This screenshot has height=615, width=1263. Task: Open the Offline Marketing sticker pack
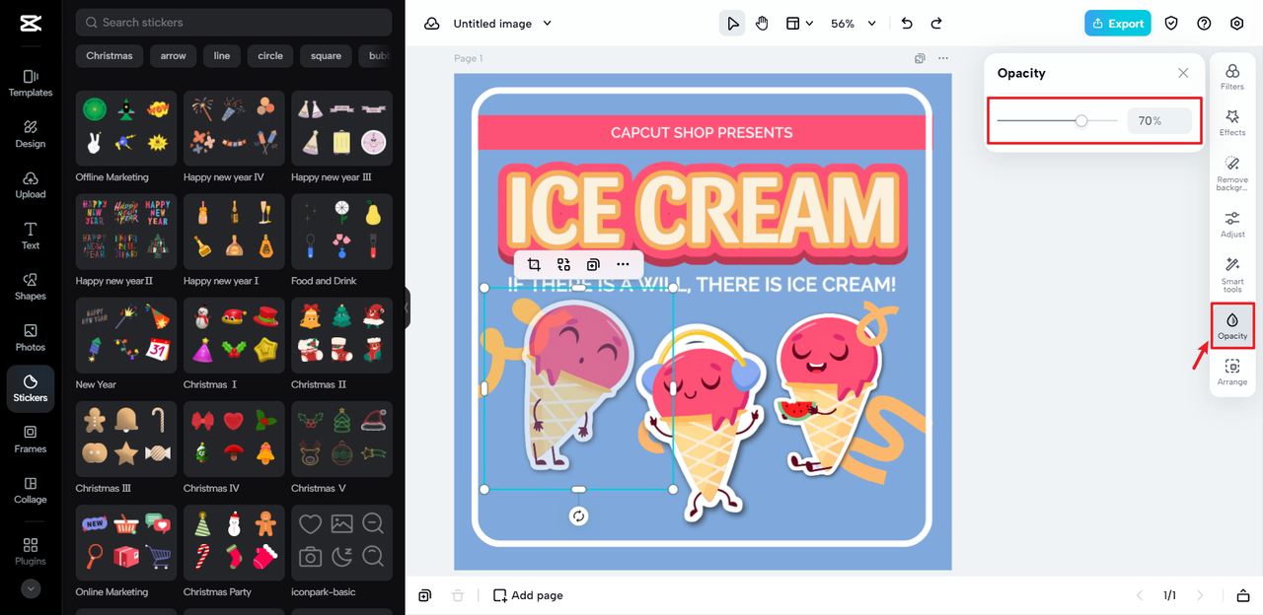(x=126, y=137)
